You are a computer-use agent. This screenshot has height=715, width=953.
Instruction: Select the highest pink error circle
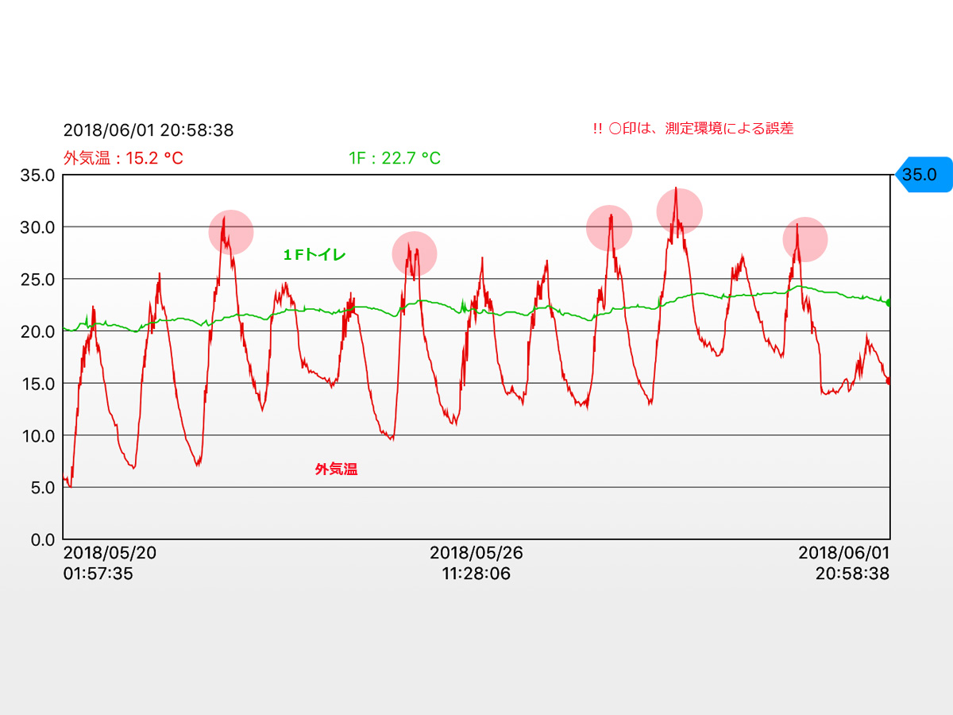tap(679, 211)
